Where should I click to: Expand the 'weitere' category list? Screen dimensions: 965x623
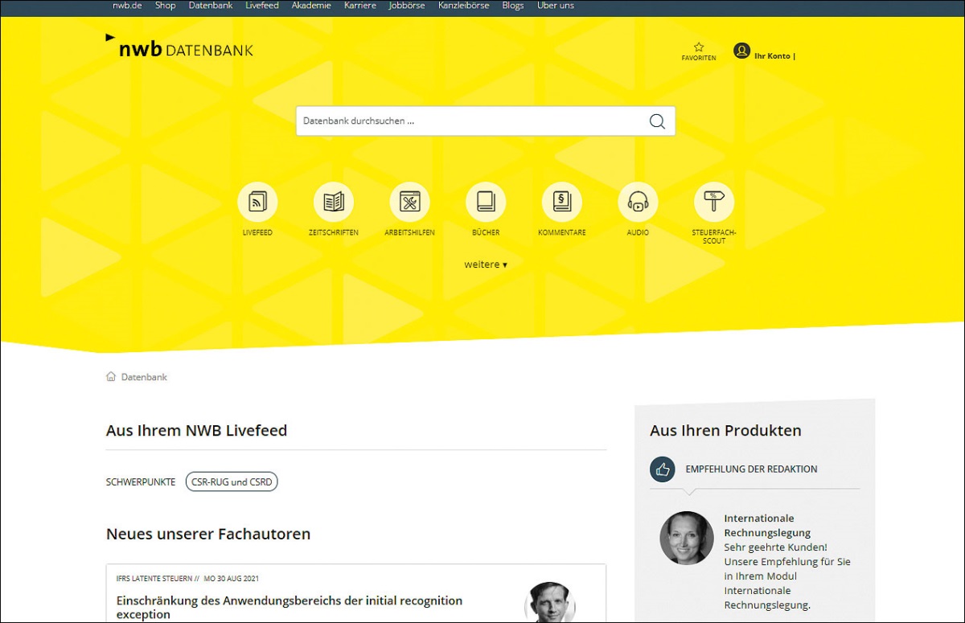tap(485, 264)
